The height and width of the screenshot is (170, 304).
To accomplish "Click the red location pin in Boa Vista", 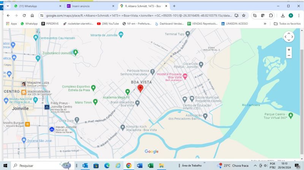I will click(140, 88).
